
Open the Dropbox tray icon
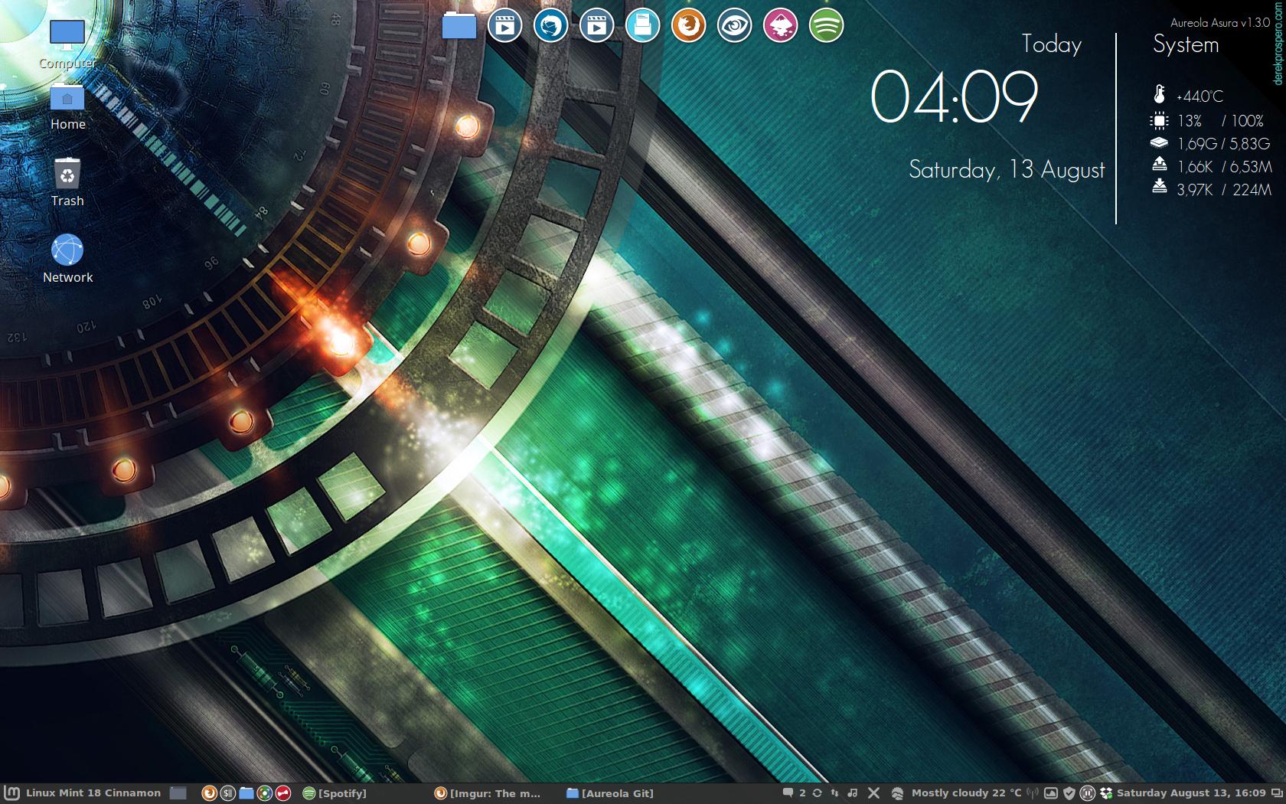[x=1106, y=793]
